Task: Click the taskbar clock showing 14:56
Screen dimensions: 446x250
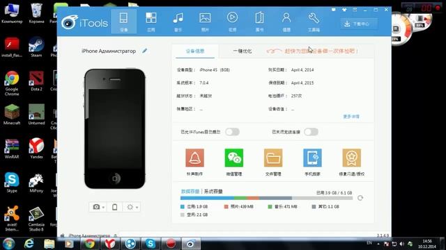Action: (x=427, y=244)
